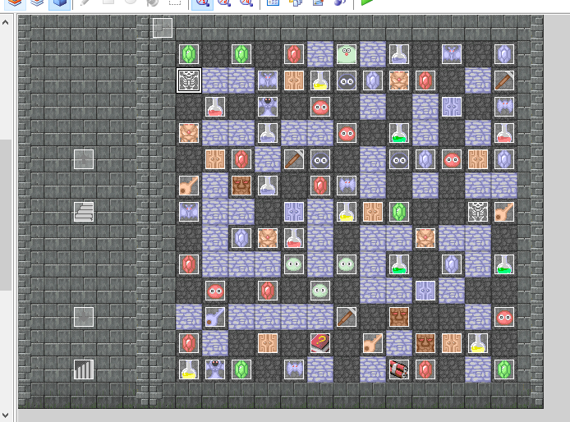Select the barred gate tile at bottom-left
Screen dimensions: 570x422
click(x=84, y=369)
